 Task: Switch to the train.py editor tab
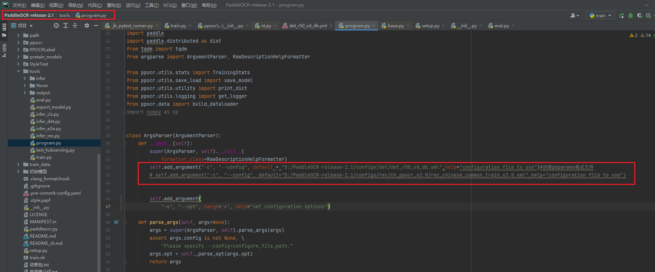pos(178,25)
